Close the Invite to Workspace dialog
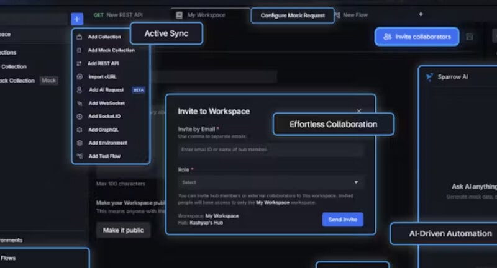The width and height of the screenshot is (497, 268). [x=359, y=111]
